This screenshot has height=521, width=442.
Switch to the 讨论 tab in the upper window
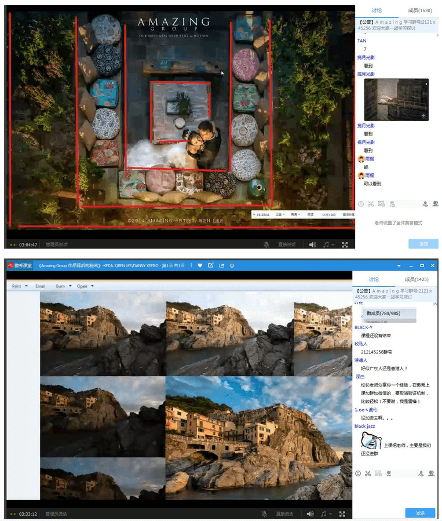[377, 10]
